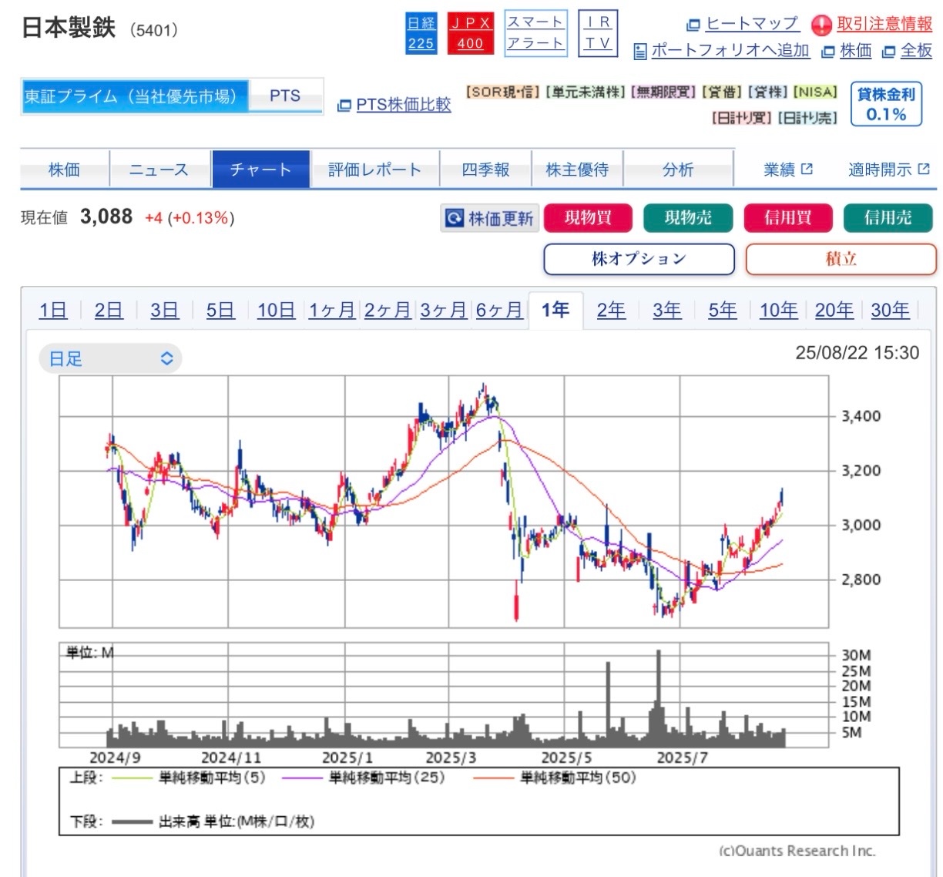The image size is (943, 877).
Task: Click the refresh icon in 株価更新
Action: pyautogui.click(x=455, y=218)
